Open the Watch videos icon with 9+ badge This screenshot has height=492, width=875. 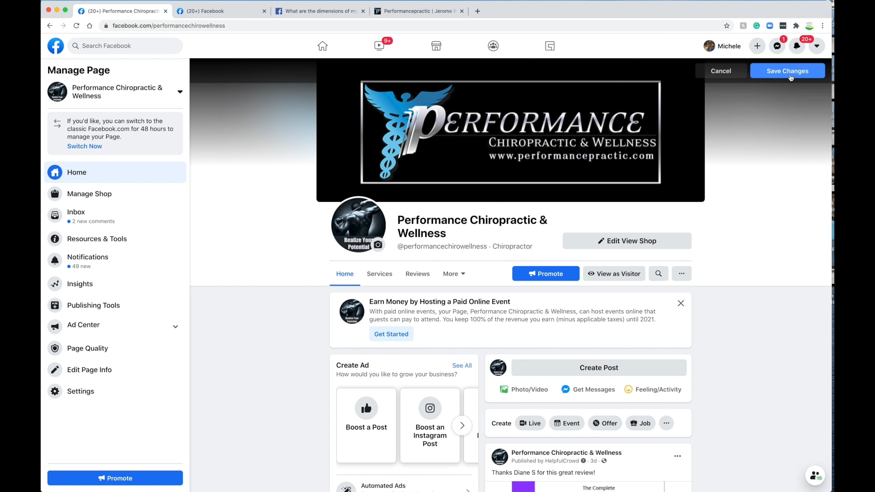coord(379,46)
